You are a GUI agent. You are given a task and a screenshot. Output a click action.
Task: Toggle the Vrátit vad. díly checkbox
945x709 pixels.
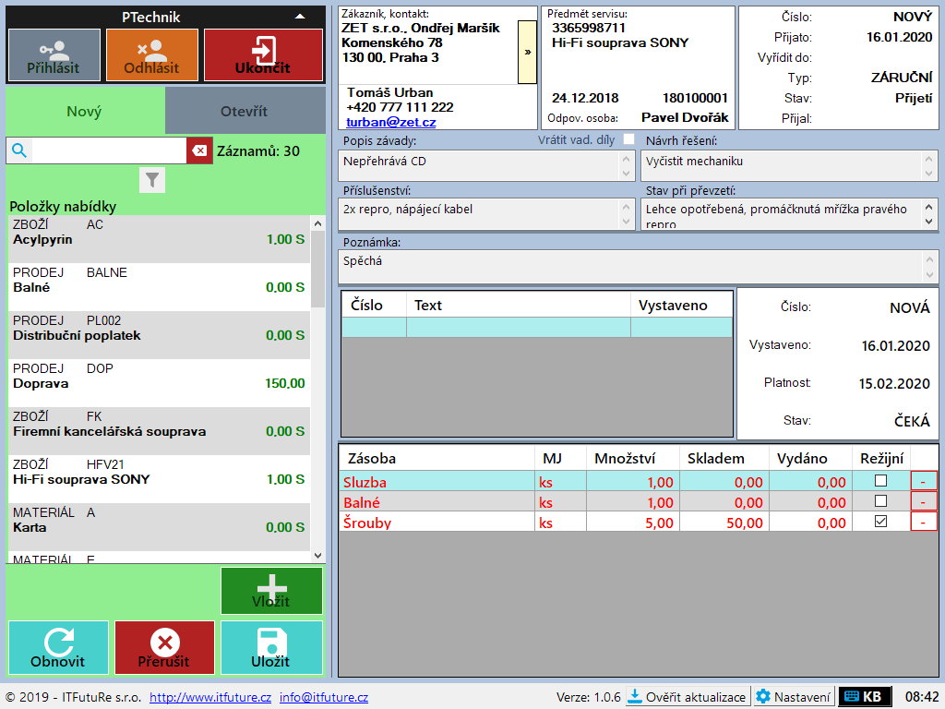628,139
